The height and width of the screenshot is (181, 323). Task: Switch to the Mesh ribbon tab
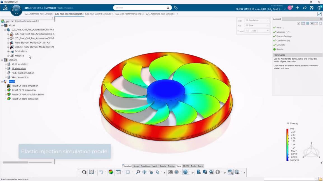[x=155, y=166]
